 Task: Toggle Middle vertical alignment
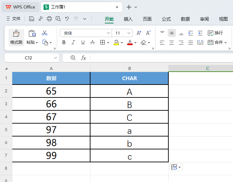coord(172,33)
